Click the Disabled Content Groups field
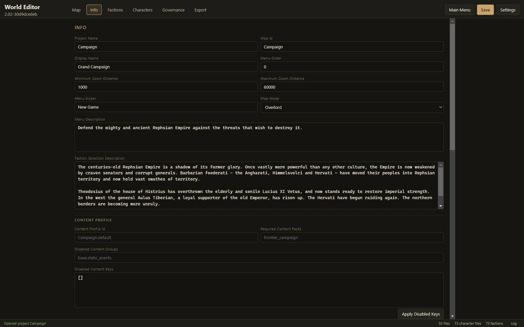The image size is (524, 327). tap(259, 258)
